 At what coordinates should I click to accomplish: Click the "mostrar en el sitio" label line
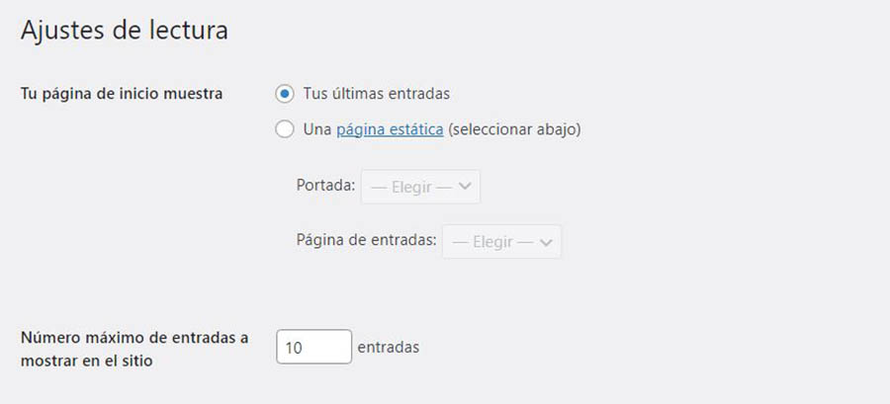click(x=86, y=361)
